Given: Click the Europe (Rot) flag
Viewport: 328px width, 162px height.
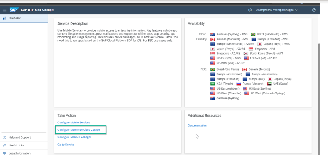Looking at the screenshot, I should pos(245,79).
